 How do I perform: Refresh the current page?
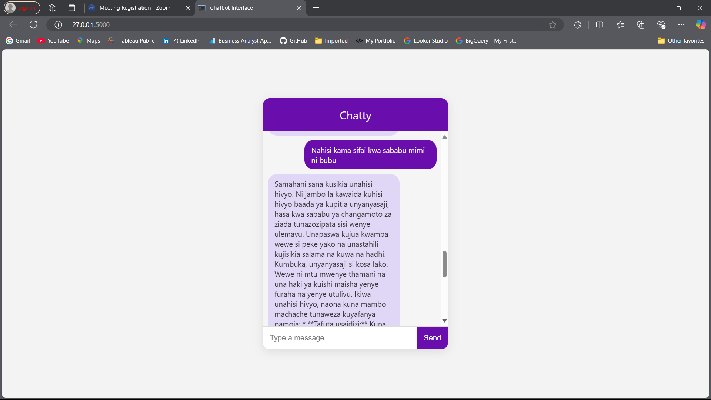33,24
